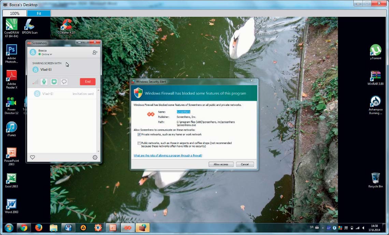Viewport: 389px width, 235px height.
Task: Click Cancel in Windows Security Alert
Action: tap(245, 164)
